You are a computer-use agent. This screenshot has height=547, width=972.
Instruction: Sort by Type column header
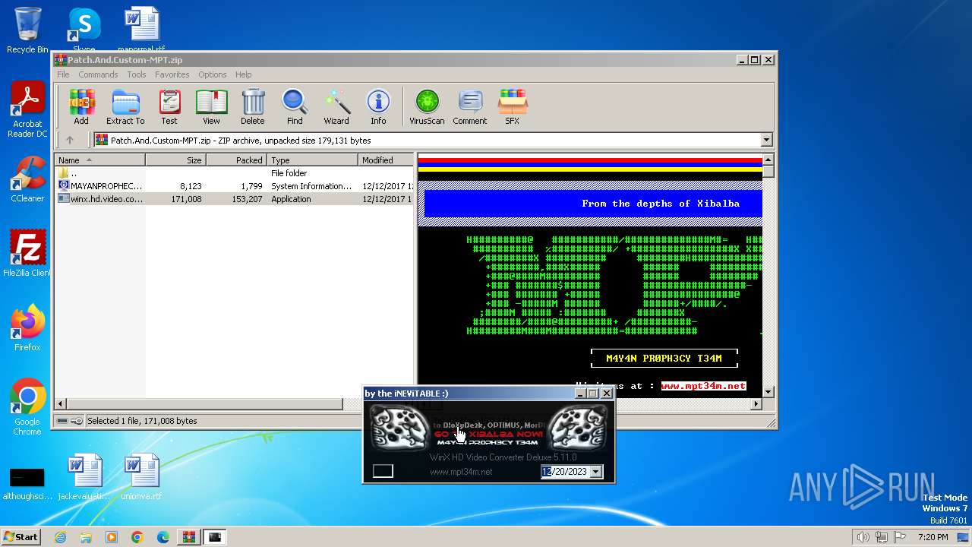click(312, 160)
